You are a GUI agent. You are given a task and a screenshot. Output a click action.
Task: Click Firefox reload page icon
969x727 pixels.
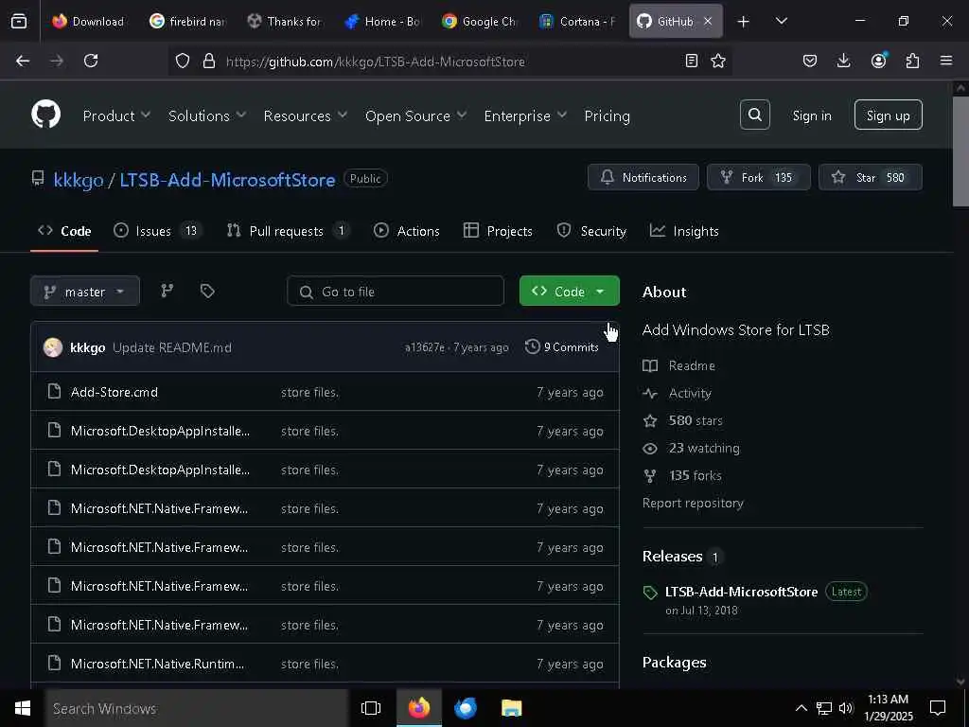91,61
